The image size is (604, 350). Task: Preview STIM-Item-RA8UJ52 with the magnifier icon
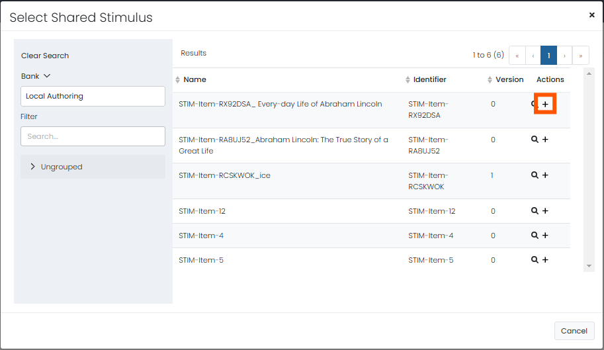pos(535,140)
